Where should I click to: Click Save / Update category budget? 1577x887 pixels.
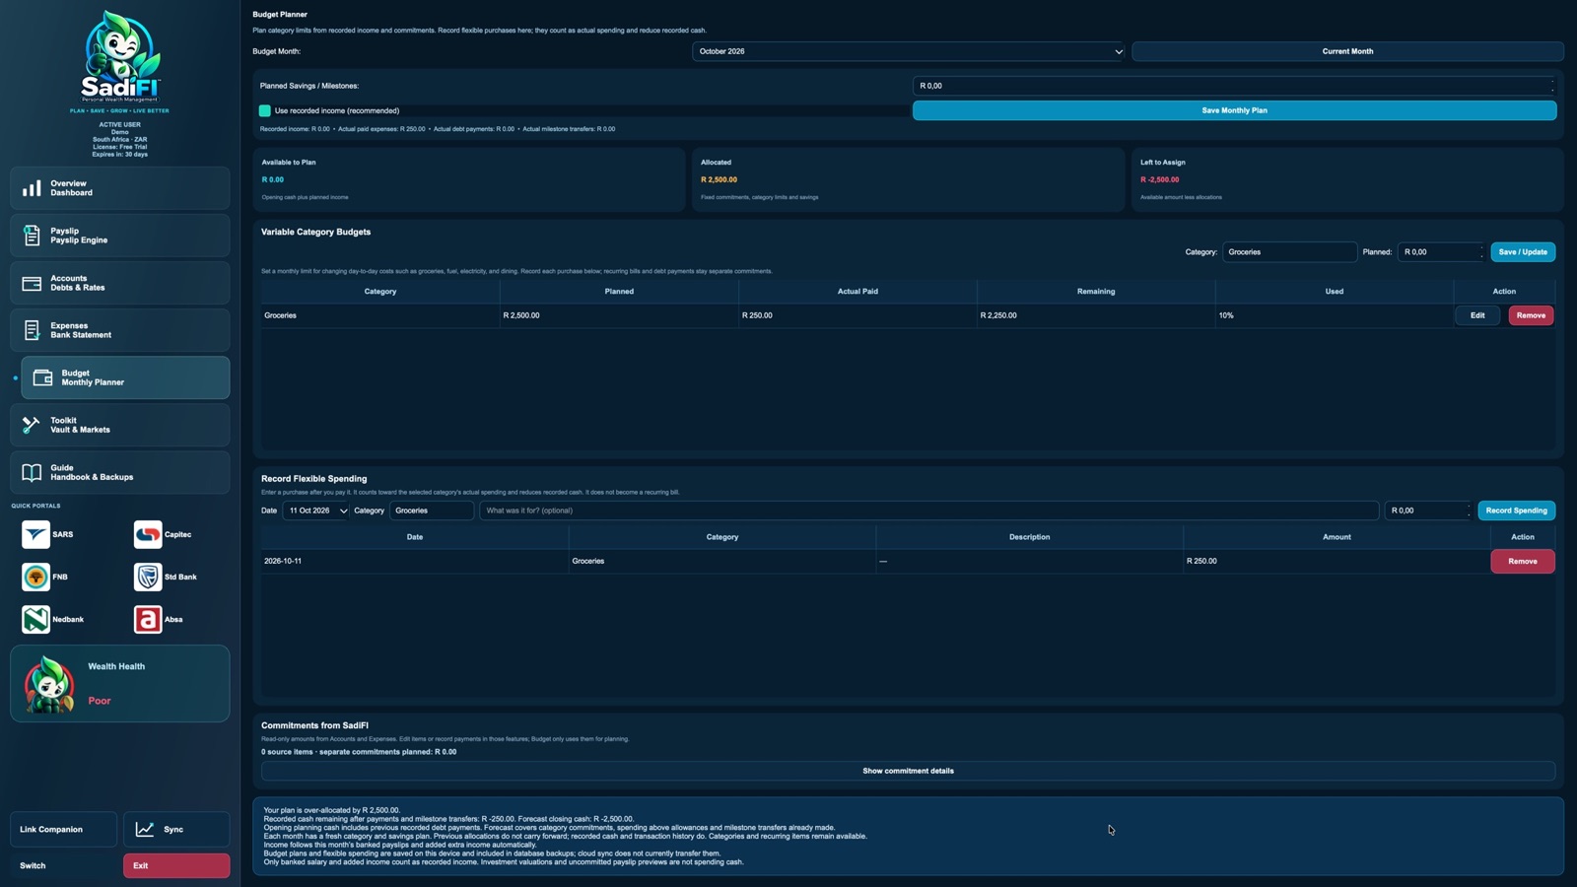[x=1523, y=252]
